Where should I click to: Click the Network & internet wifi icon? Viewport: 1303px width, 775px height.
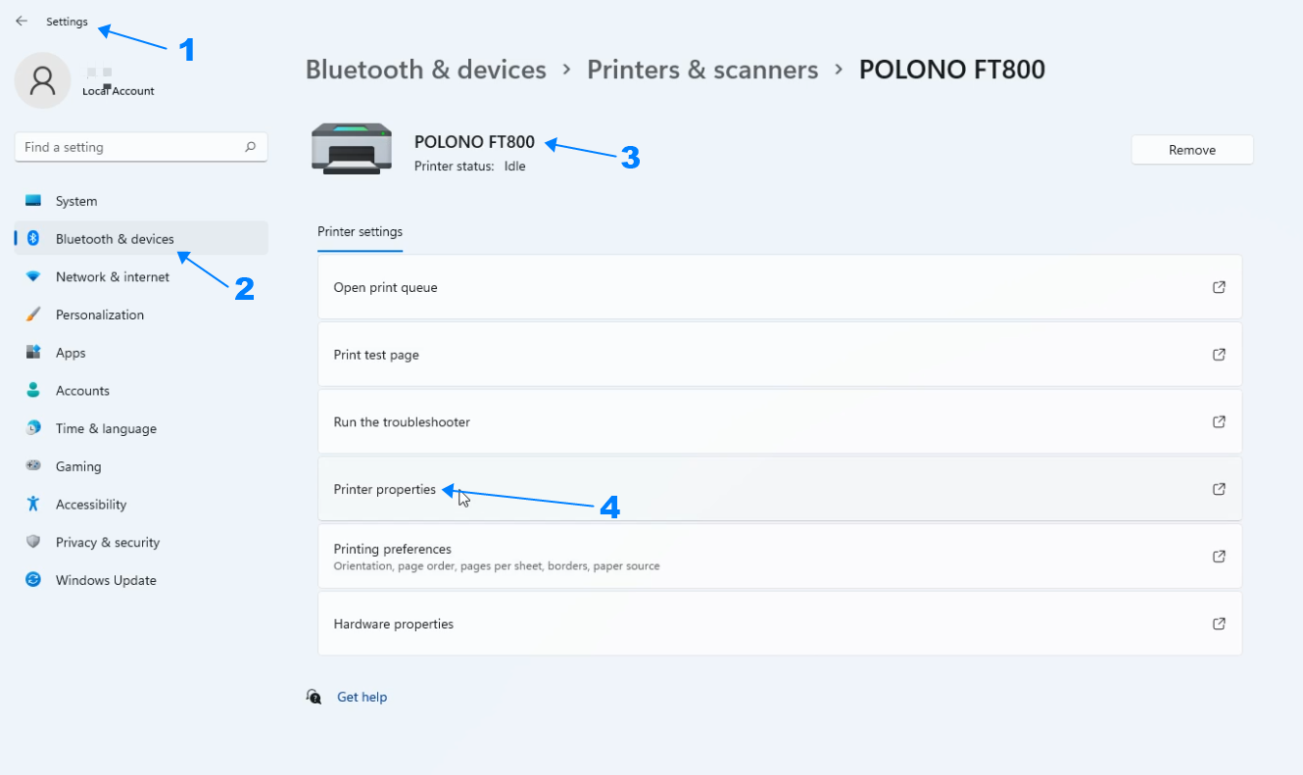pyautogui.click(x=33, y=277)
